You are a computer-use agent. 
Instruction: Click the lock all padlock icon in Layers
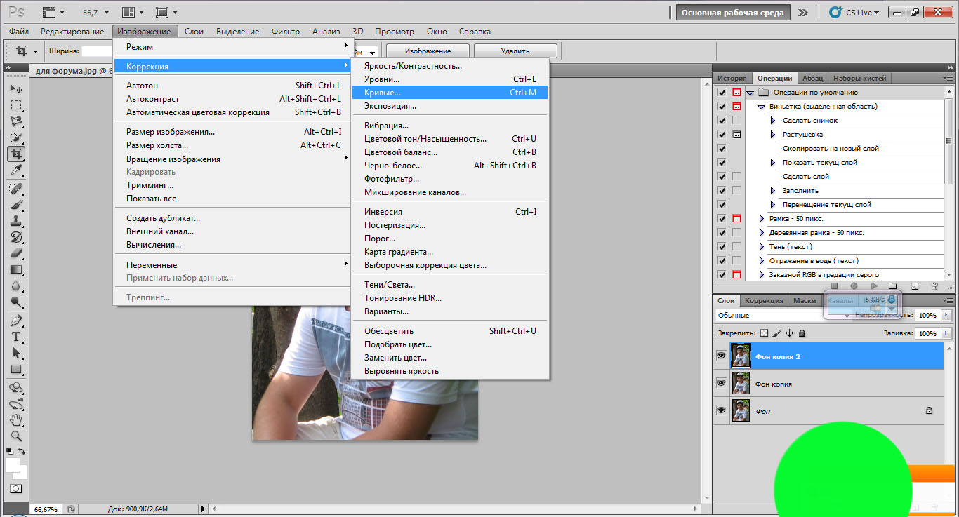coord(802,333)
